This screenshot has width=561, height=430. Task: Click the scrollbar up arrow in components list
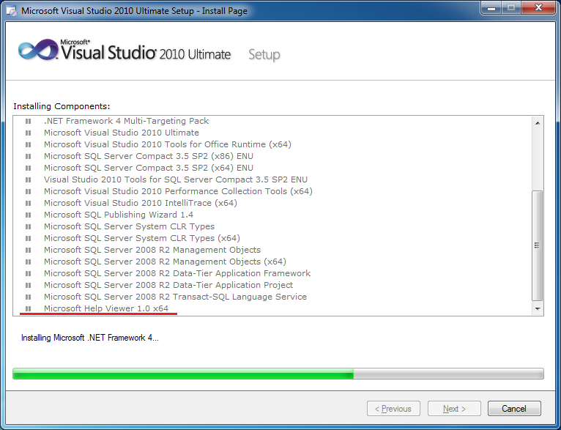click(538, 123)
